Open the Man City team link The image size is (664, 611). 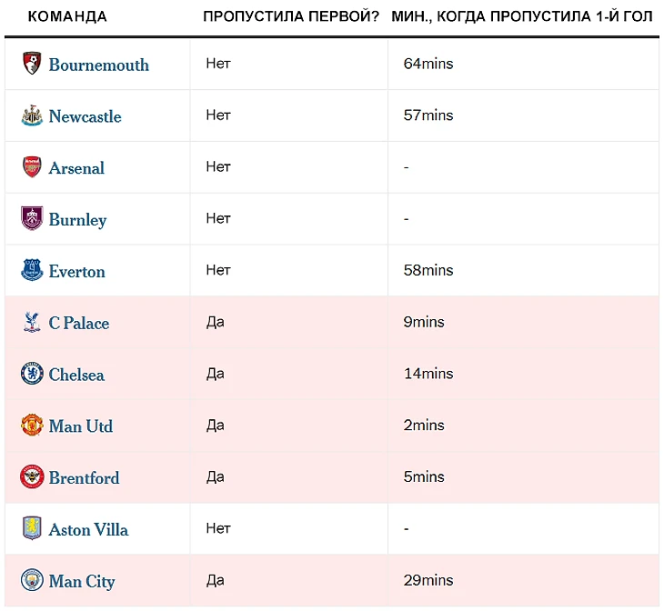(x=81, y=581)
